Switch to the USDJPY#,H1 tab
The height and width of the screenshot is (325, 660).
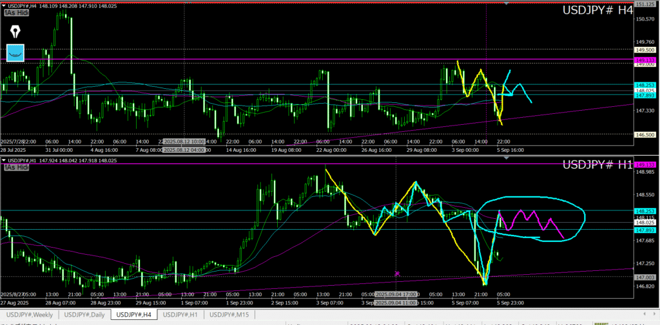coord(180,315)
